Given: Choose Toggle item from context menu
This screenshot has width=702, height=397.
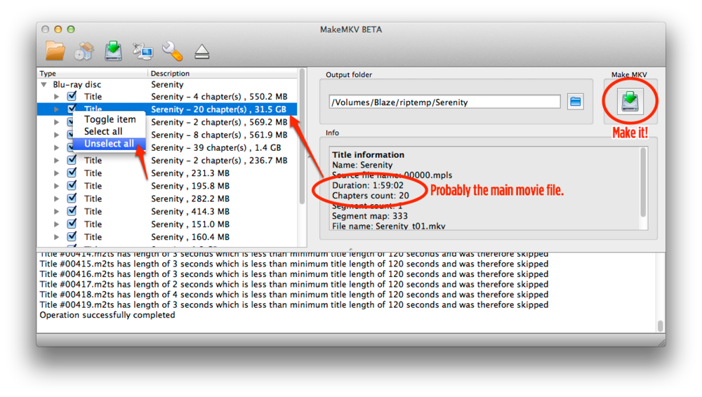Looking at the screenshot, I should pyautogui.click(x=110, y=119).
